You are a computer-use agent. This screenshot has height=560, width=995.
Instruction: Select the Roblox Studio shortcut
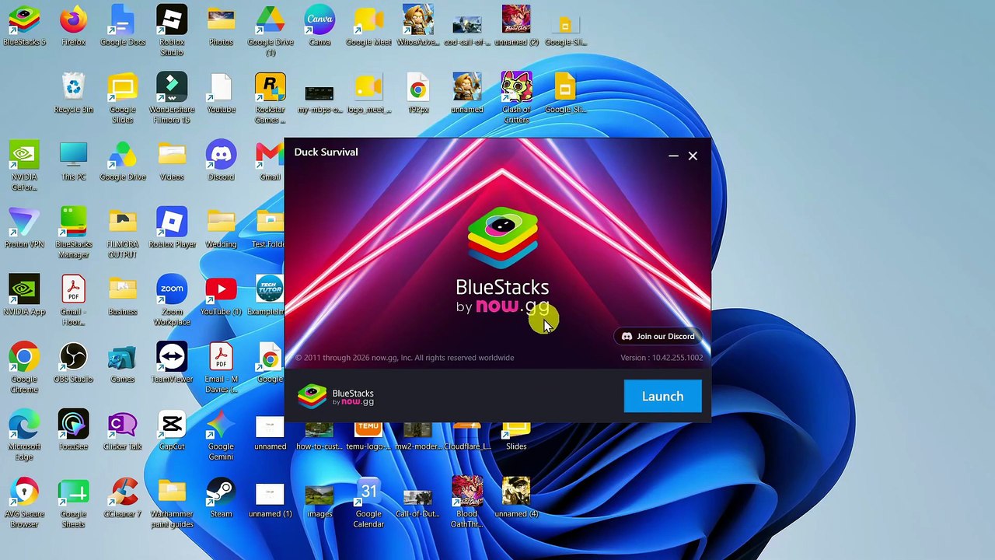(172, 31)
